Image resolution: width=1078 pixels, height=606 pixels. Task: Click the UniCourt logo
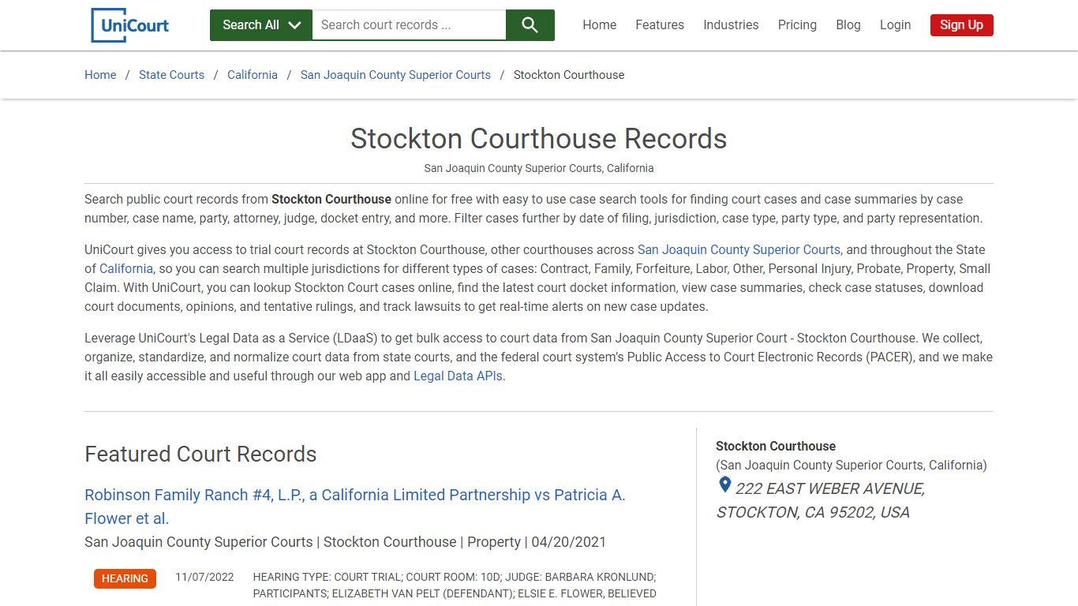[130, 25]
